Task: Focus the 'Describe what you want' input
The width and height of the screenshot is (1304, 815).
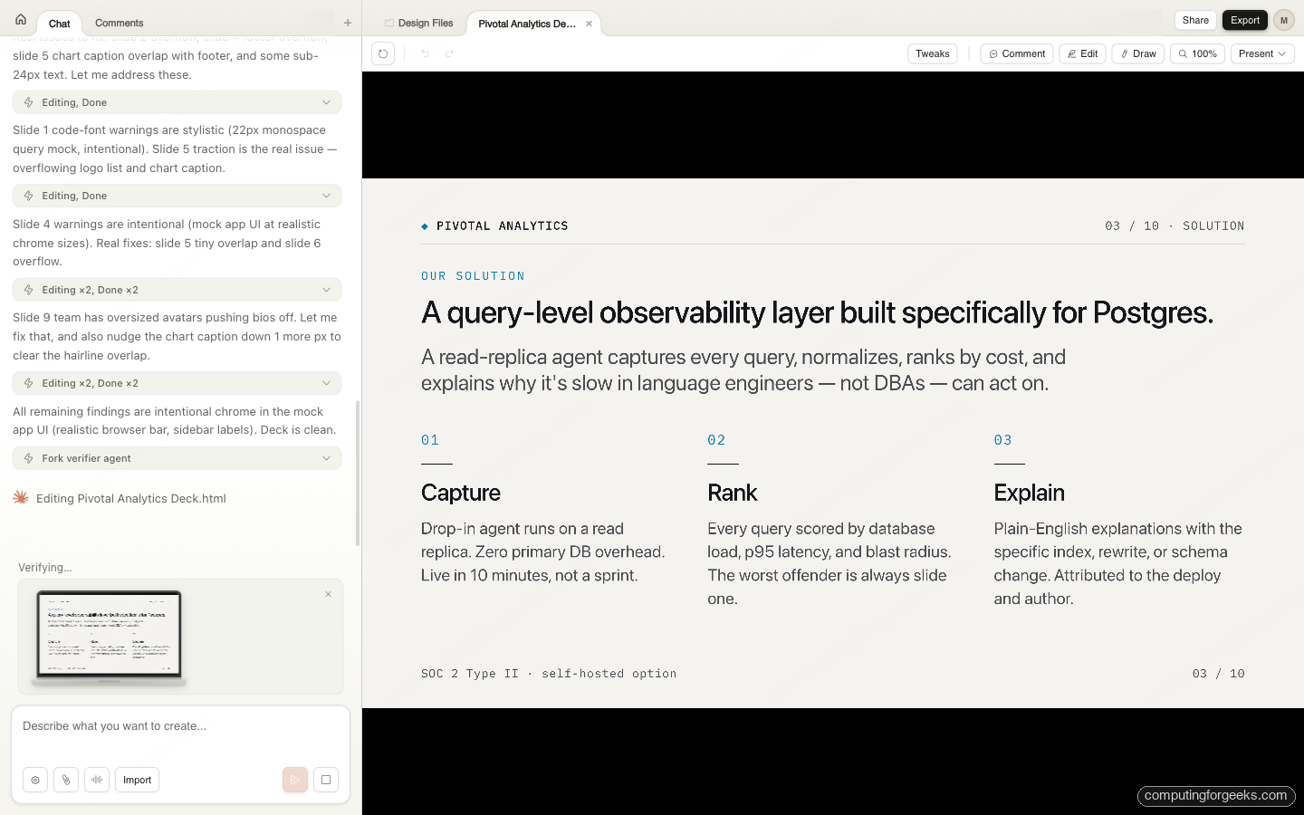Action: [180, 726]
